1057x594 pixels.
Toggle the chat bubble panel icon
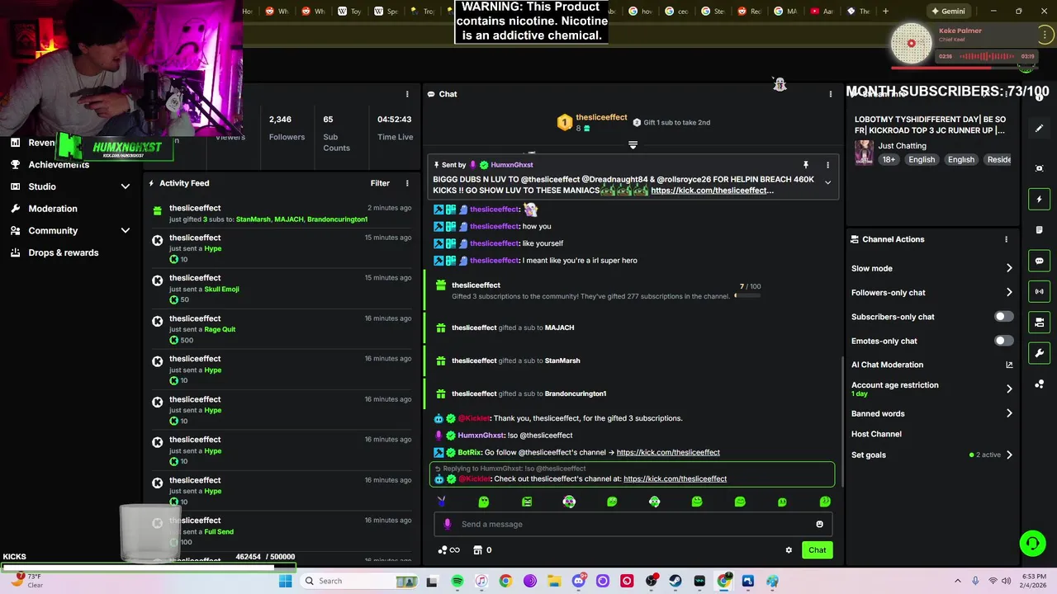[x=1039, y=261]
